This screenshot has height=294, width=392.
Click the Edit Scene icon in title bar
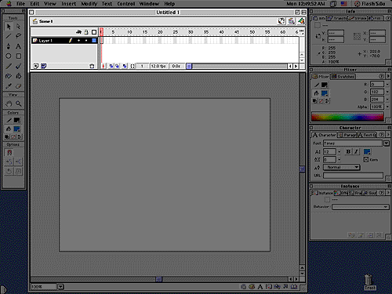click(291, 21)
